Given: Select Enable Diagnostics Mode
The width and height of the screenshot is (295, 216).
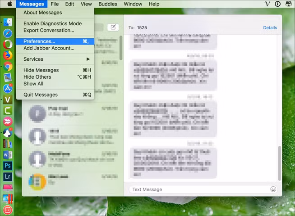Looking at the screenshot, I should pyautogui.click(x=55, y=23).
